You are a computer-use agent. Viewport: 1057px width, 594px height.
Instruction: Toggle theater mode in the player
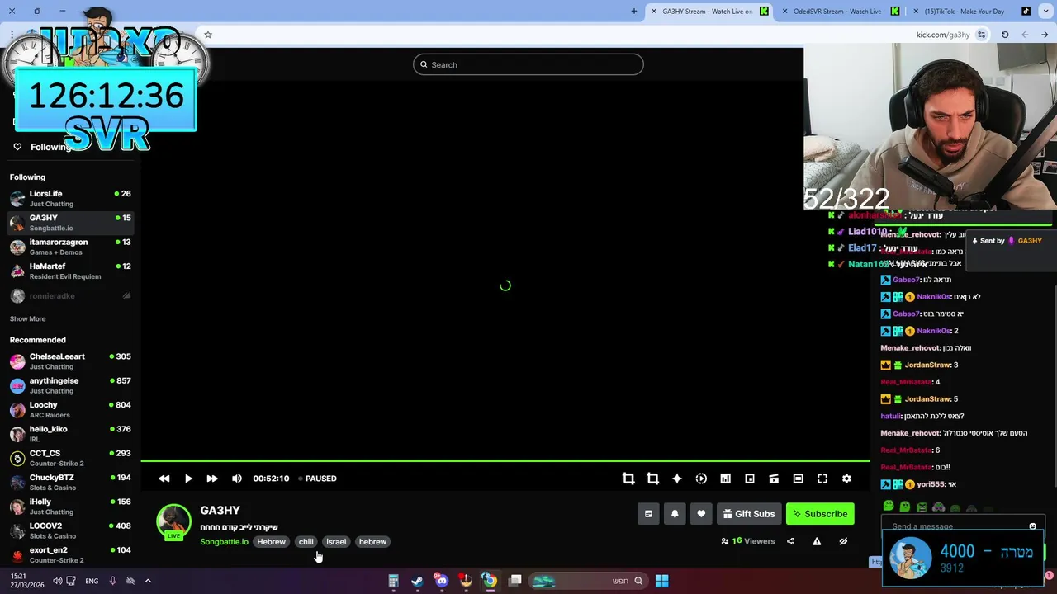798,478
